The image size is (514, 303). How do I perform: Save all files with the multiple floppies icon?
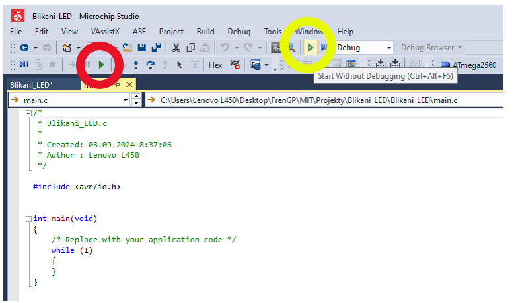tap(157, 48)
